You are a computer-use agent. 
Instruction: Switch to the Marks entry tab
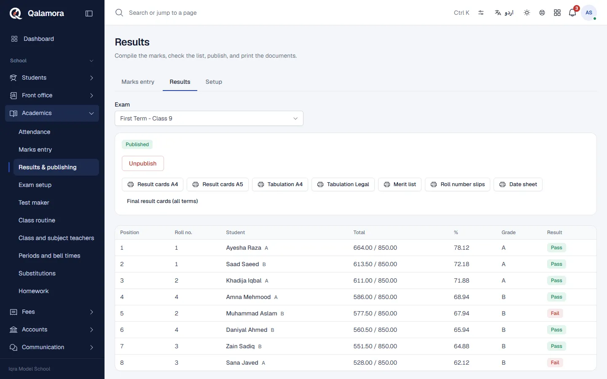[138, 82]
